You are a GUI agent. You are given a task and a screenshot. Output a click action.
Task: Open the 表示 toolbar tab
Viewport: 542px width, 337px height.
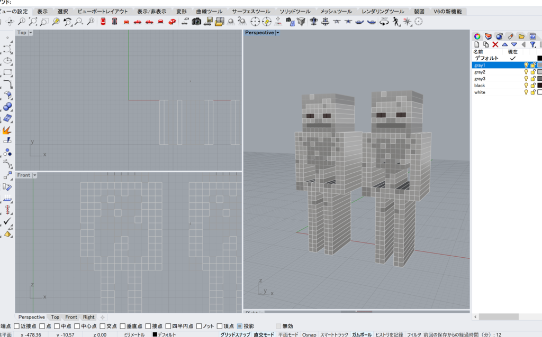click(42, 12)
